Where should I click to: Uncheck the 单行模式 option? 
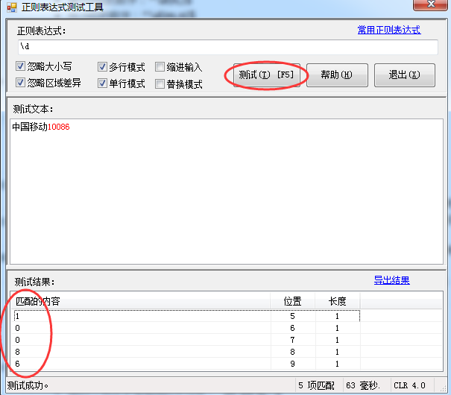103,83
